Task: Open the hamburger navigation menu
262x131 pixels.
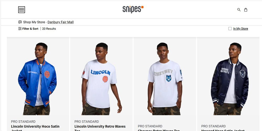Action: tap(21, 10)
